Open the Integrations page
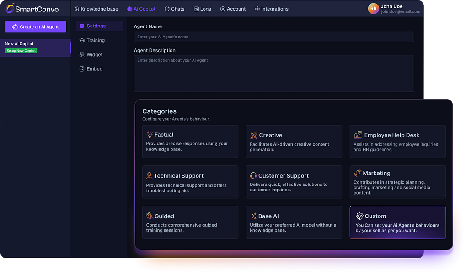The image size is (466, 274). click(x=272, y=9)
